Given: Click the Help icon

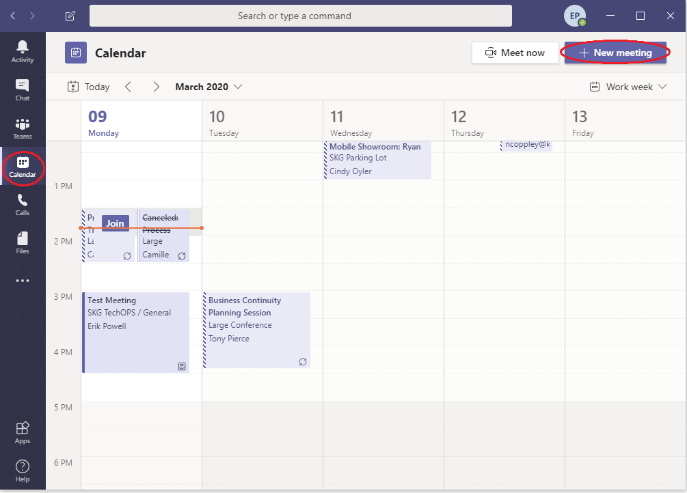Looking at the screenshot, I should tap(23, 470).
